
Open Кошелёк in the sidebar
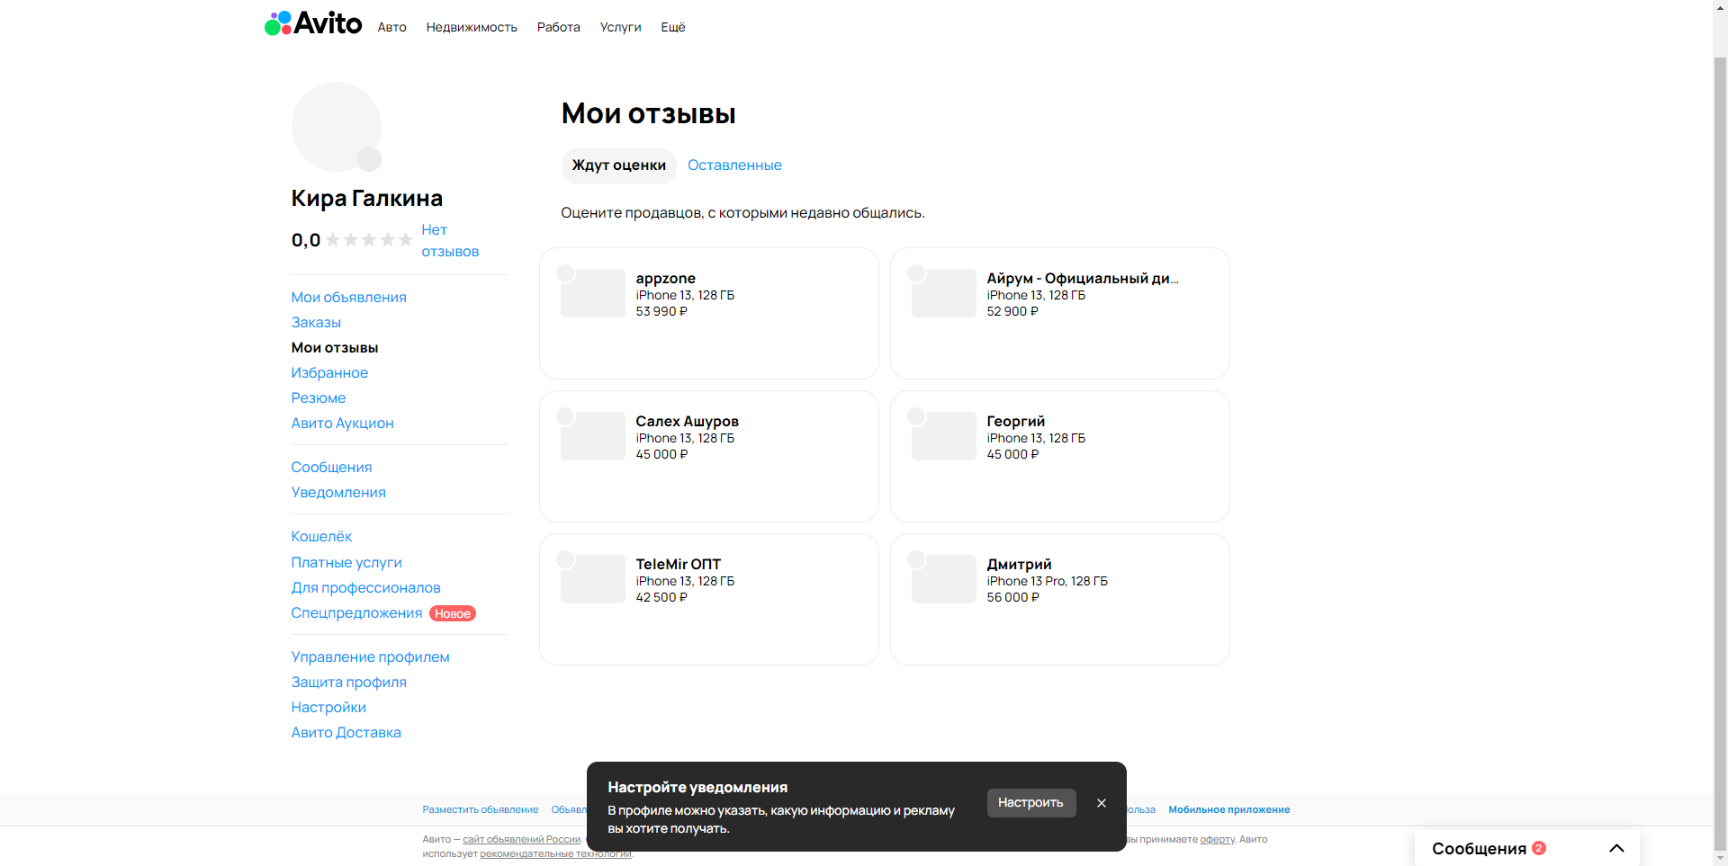pos(321,536)
